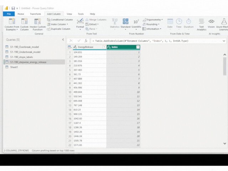This screenshot has width=228, height=171.
Task: Open the Help tab
Action: 93,14
